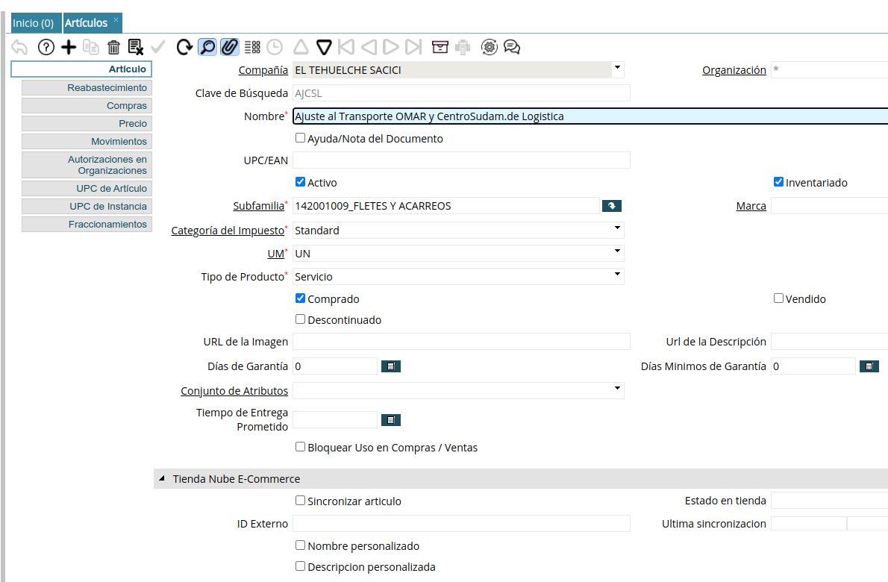
Task: Open Categoría del Impuesto dropdown
Action: (618, 229)
